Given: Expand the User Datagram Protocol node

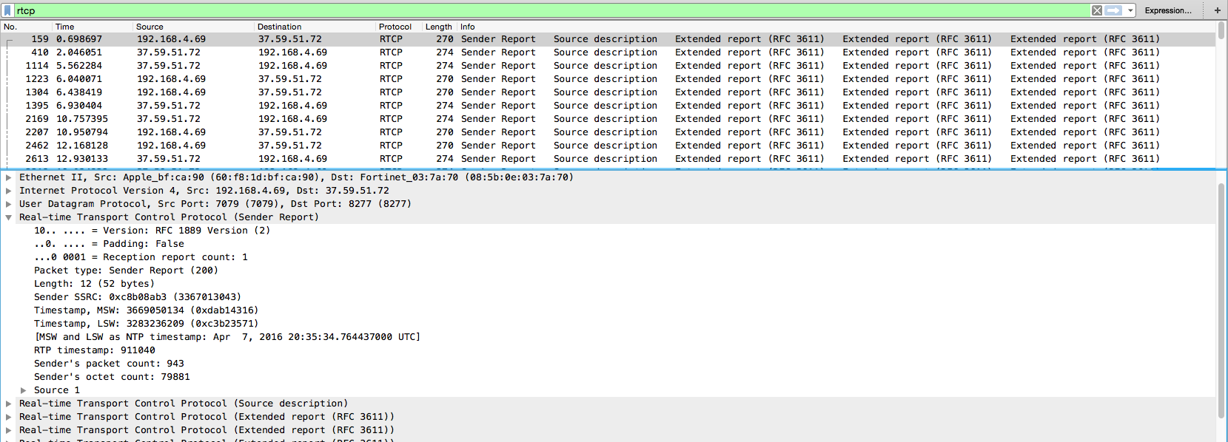Looking at the screenshot, I should click(x=8, y=204).
